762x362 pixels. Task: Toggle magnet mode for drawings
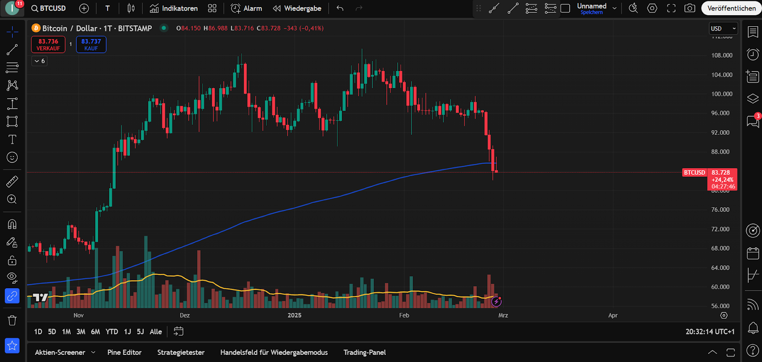tap(12, 224)
